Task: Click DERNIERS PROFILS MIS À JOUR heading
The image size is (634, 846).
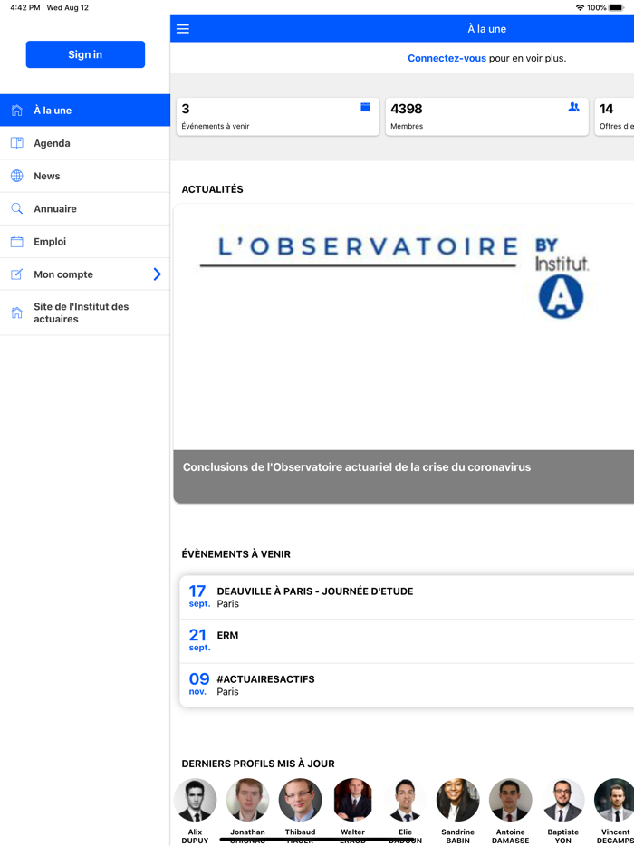Action: click(x=258, y=764)
